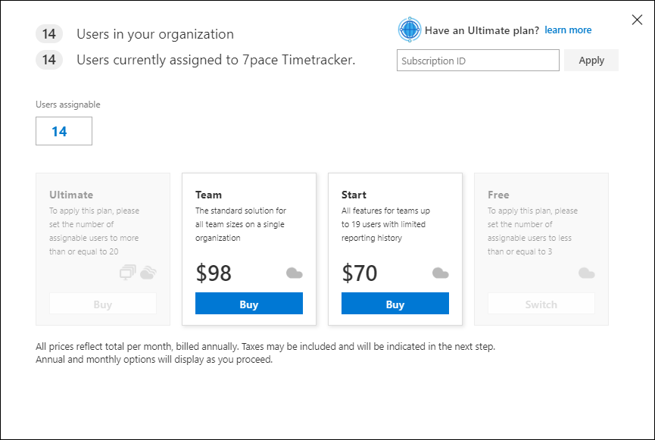Select the Team plan title

[208, 195]
